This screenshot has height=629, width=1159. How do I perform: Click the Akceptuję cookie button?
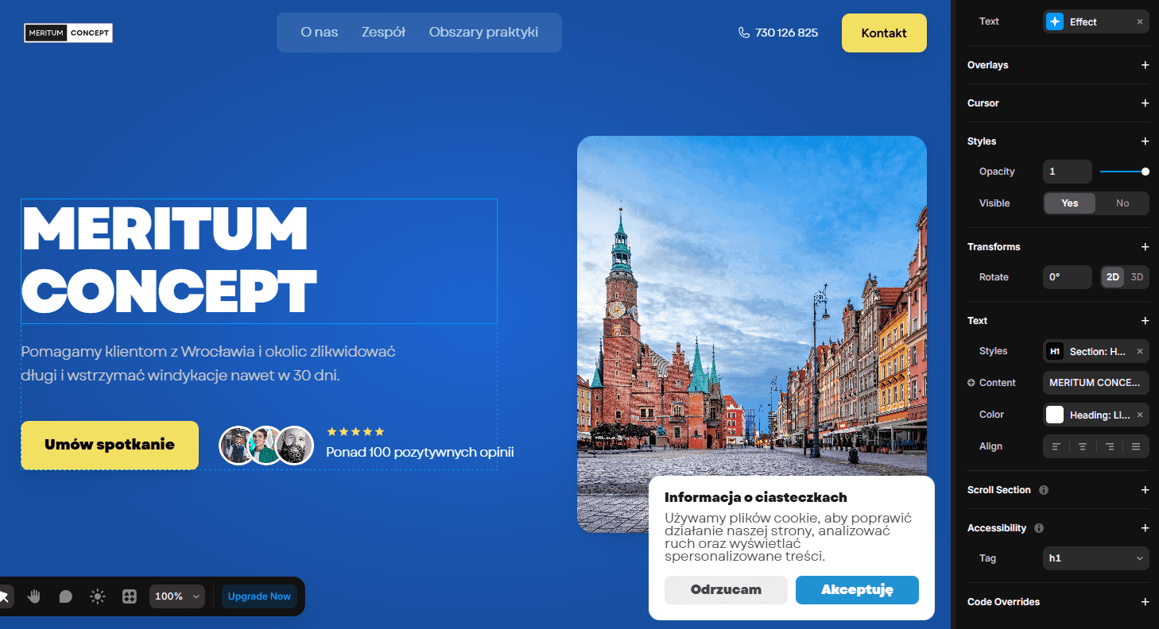coord(857,590)
